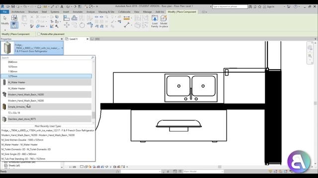Open the Insert ribbon tab

66,12
